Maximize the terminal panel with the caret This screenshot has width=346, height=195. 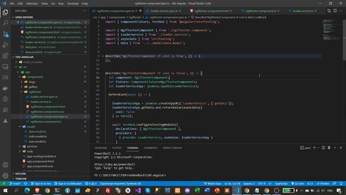coord(335,148)
